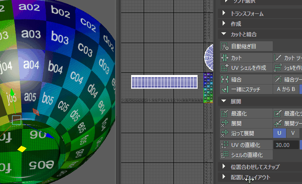Image resolution: width=302 pixels, height=184 pixels.
Task: Select the 展開ツール unfold tool icon
Action: (x=278, y=123)
